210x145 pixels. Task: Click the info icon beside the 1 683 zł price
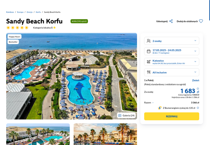pos(198,89)
